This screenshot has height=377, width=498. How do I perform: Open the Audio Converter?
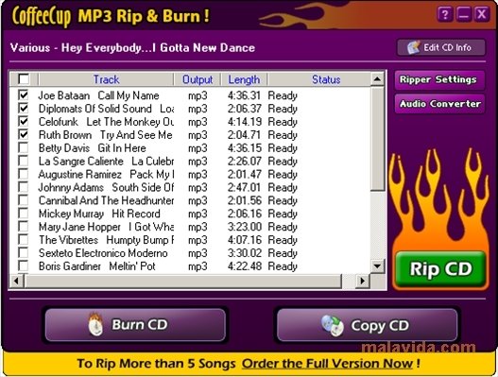click(x=439, y=104)
